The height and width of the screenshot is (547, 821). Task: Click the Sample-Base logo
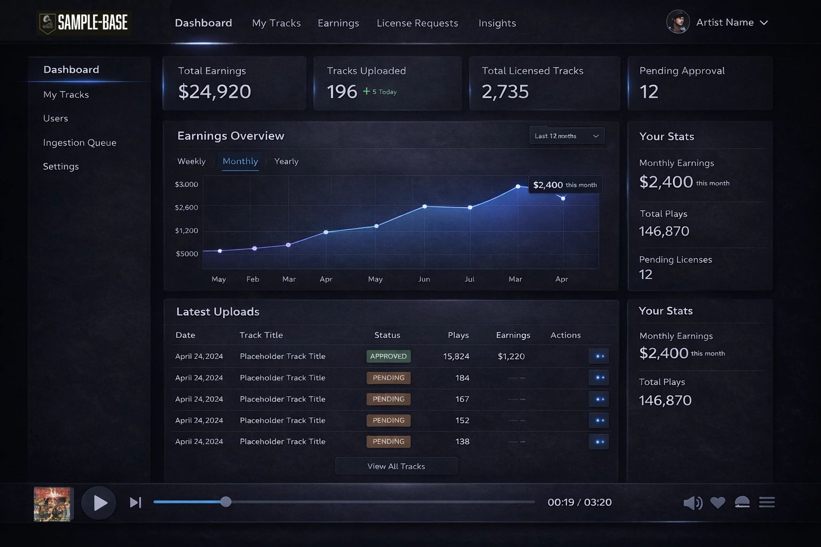[x=84, y=22]
